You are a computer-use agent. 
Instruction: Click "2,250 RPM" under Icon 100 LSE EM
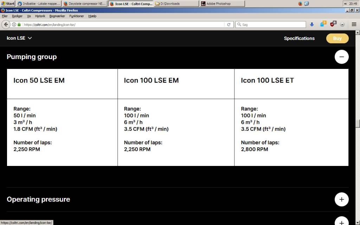click(x=137, y=149)
